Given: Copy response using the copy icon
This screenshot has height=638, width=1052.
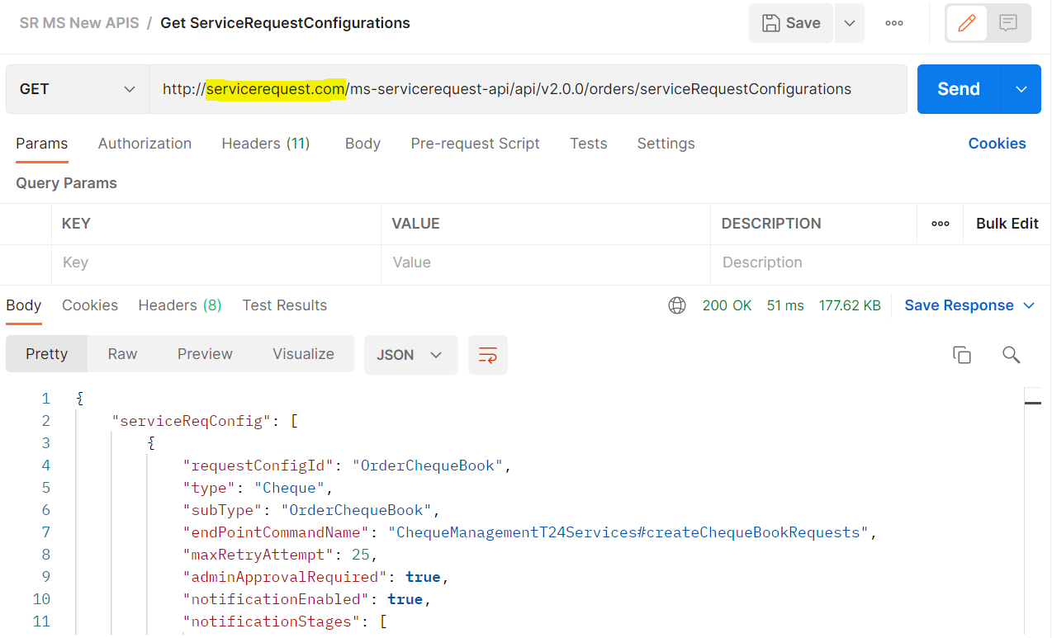Looking at the screenshot, I should click(961, 355).
